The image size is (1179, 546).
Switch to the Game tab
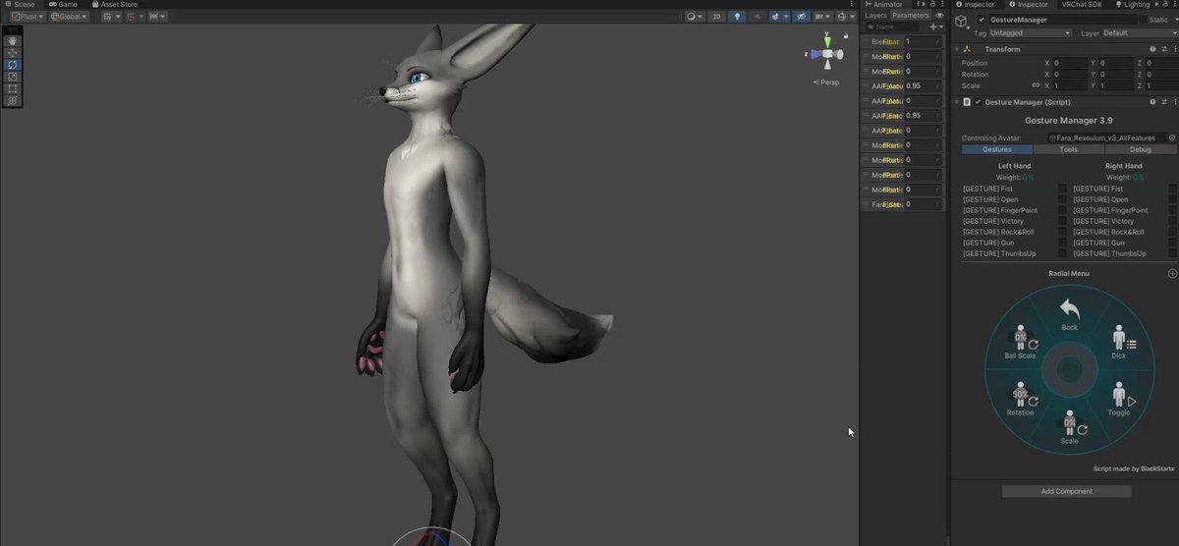pos(63,5)
